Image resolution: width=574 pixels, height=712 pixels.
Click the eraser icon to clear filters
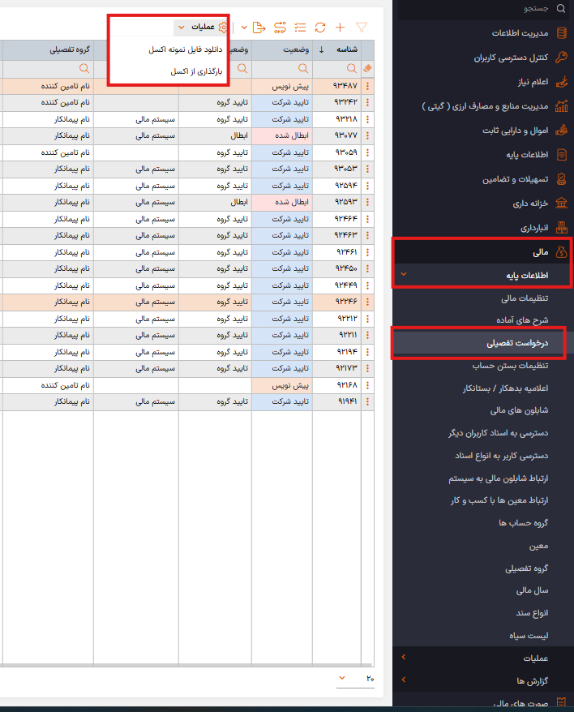(x=367, y=69)
